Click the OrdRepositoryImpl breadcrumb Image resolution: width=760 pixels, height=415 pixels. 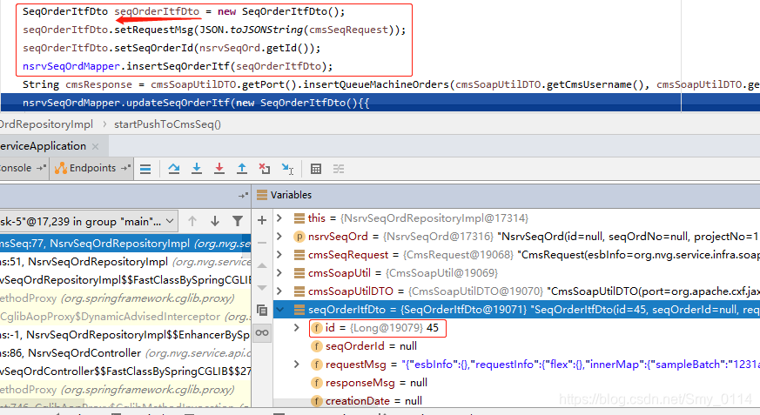click(46, 124)
